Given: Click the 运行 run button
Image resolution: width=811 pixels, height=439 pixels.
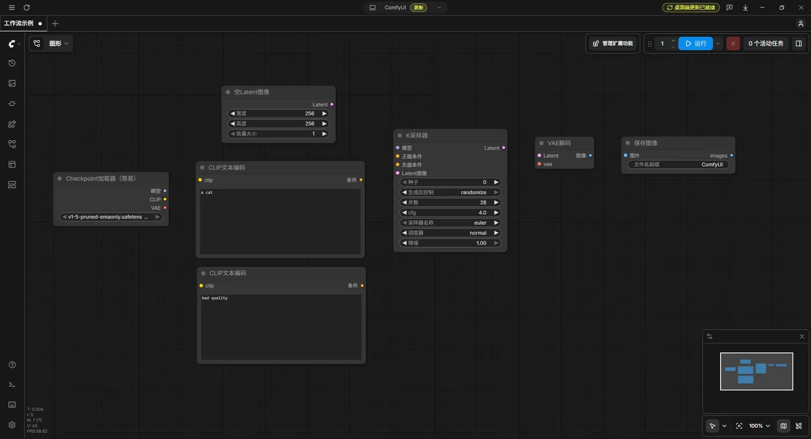Looking at the screenshot, I should [x=696, y=43].
